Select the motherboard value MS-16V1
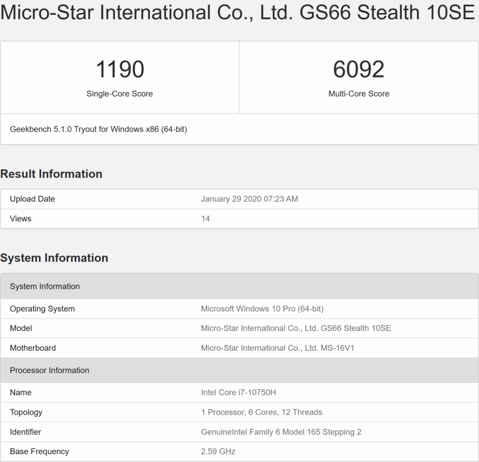The image size is (479, 462). [x=277, y=348]
